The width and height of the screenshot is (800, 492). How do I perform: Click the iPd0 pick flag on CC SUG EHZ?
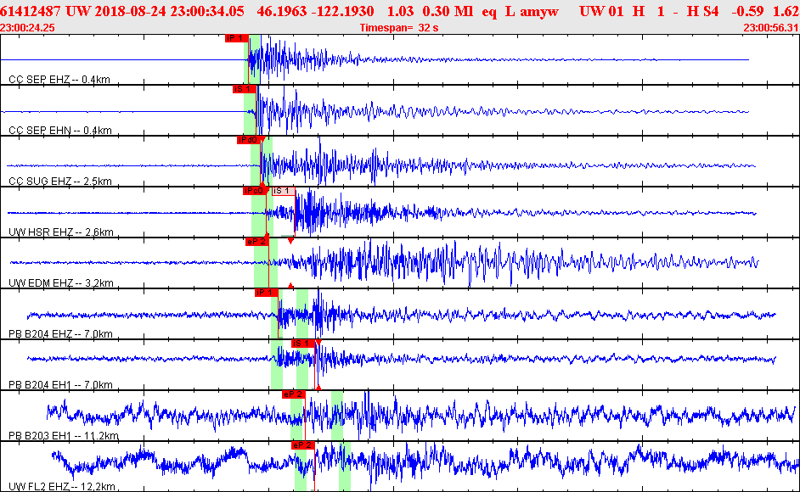coord(249,140)
